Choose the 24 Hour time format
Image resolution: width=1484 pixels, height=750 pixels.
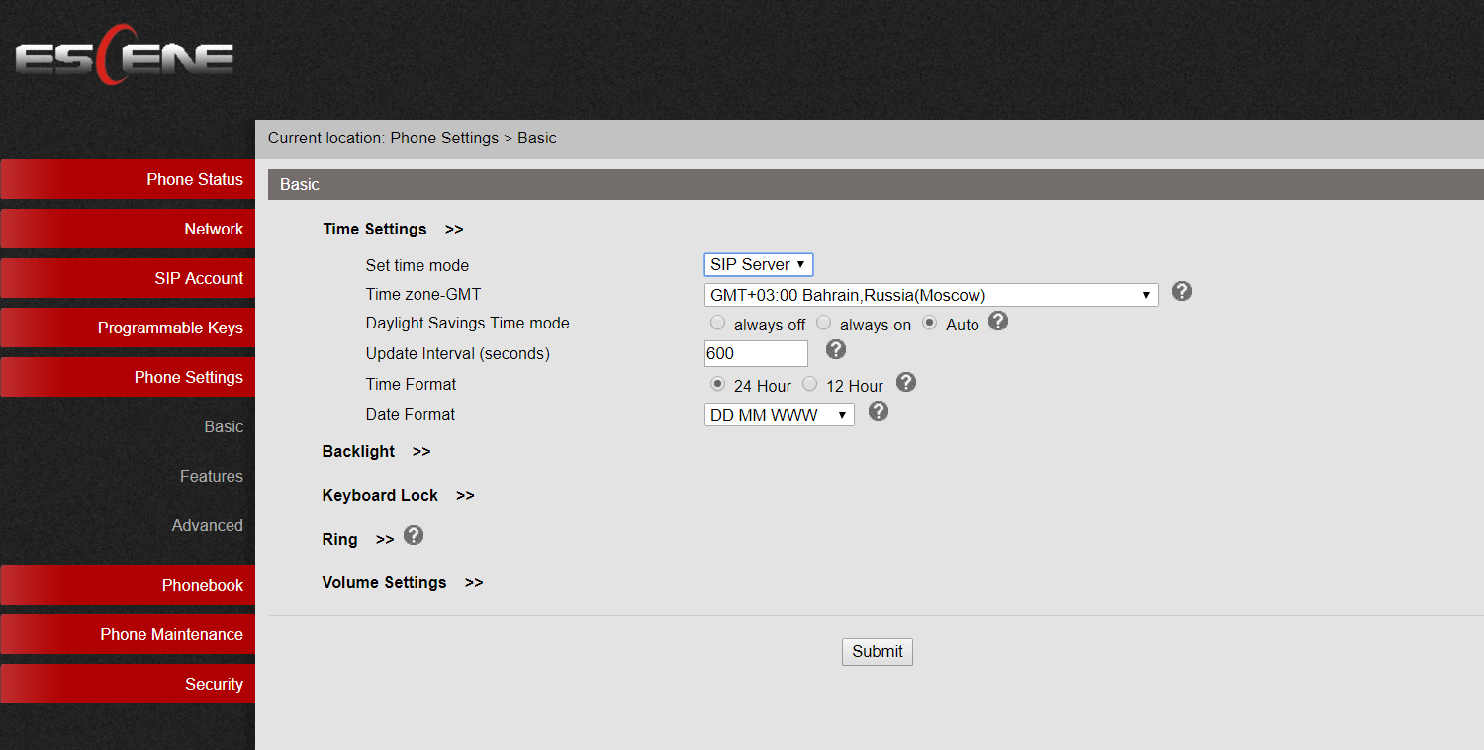[x=717, y=384]
